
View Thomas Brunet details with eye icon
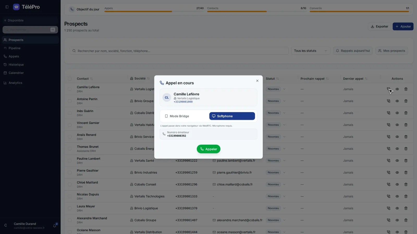pos(397,149)
